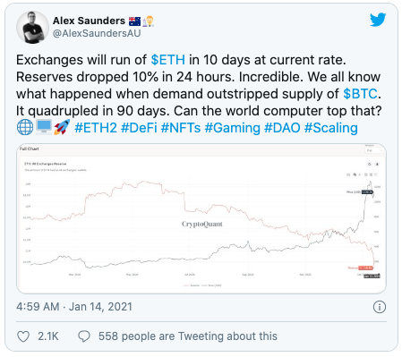Open the $ETH cashtag link
The width and height of the screenshot is (402, 357).
[168, 60]
